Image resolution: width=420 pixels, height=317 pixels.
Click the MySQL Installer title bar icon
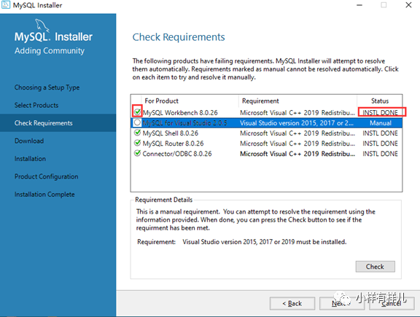coord(5,5)
